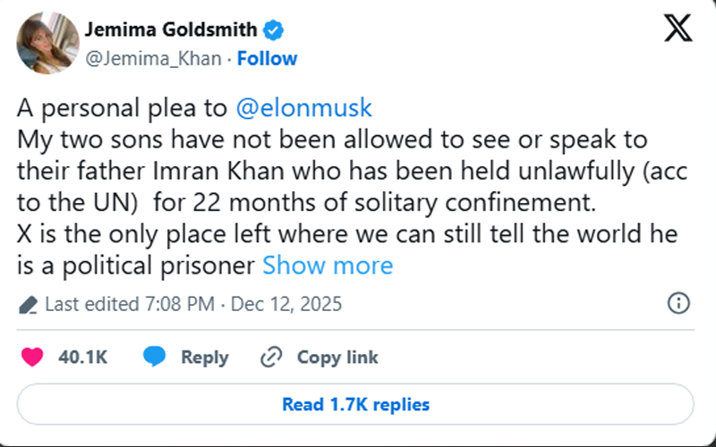This screenshot has height=447, width=716.
Task: Follow the @Jemima_Khan account
Action: 268,59
